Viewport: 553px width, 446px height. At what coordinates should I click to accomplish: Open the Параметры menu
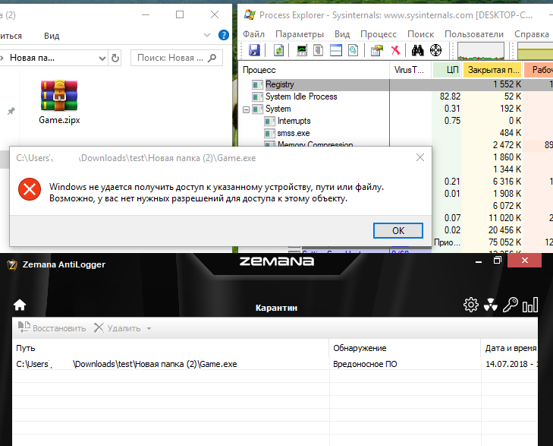tap(300, 34)
